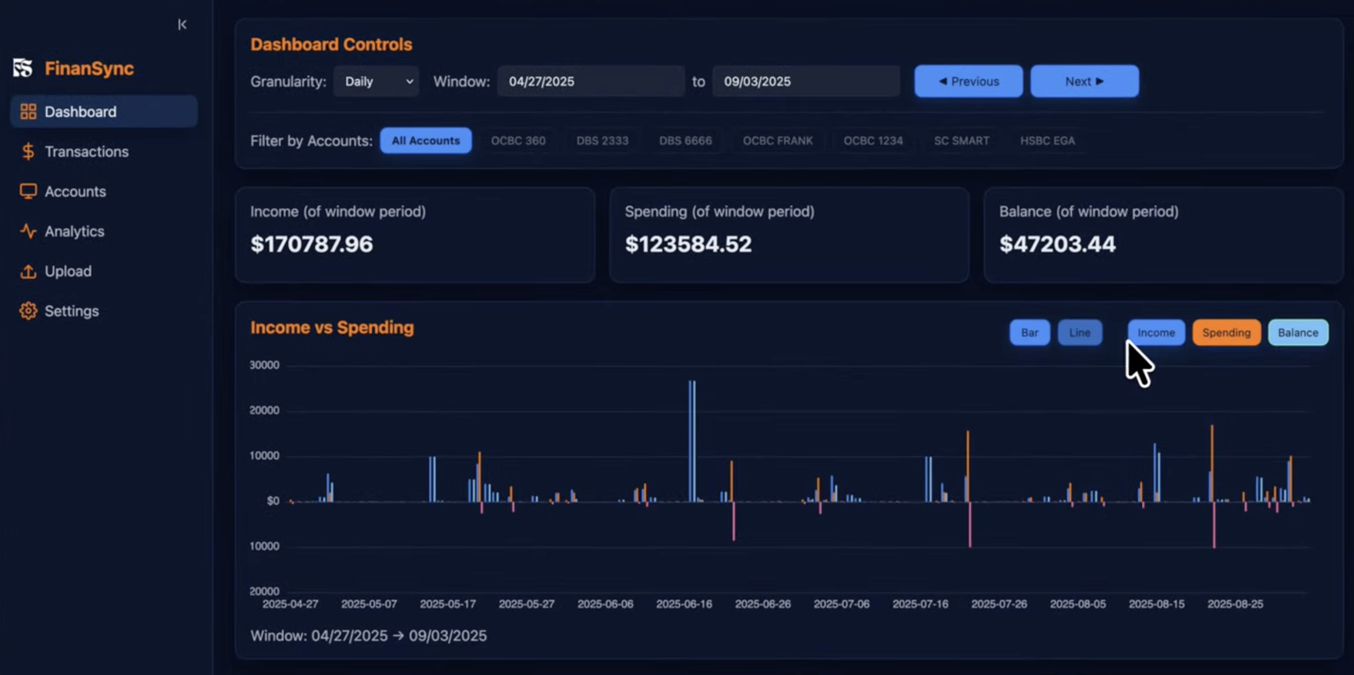1354x675 pixels.
Task: Click the end date field showing 09/03/2025
Action: pyautogui.click(x=805, y=81)
